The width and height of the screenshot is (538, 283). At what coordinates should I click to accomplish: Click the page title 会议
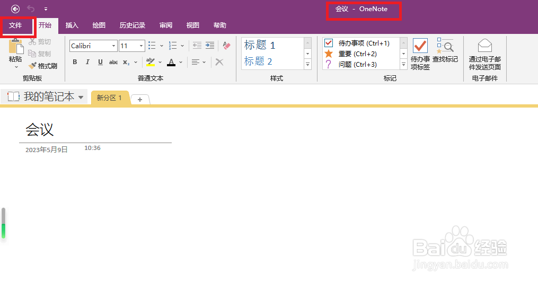[40, 130]
